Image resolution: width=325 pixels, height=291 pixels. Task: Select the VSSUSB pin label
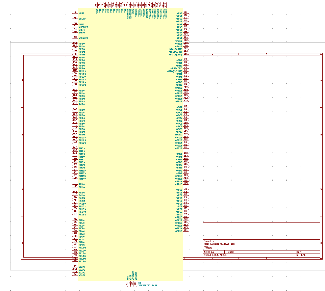point(136,276)
